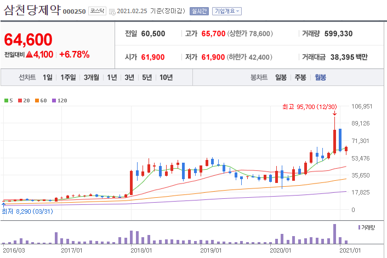Click the change rate +6.78%
The height and width of the screenshot is (258, 387).
75,55
